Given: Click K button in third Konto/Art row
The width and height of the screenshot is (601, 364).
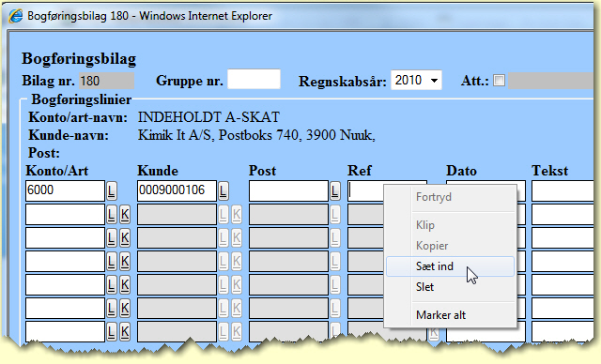Looking at the screenshot, I should [x=125, y=237].
